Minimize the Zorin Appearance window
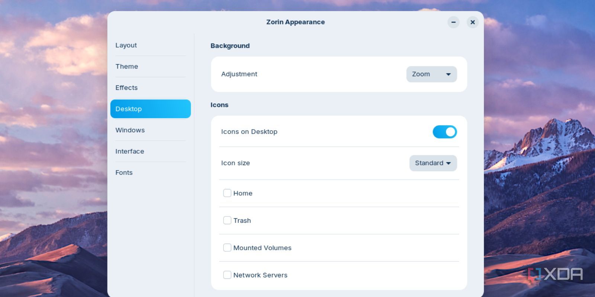This screenshot has width=595, height=297. point(453,22)
